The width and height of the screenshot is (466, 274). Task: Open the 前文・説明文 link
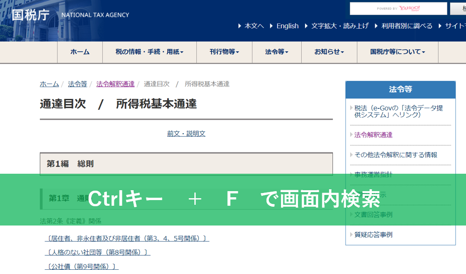[x=186, y=133]
